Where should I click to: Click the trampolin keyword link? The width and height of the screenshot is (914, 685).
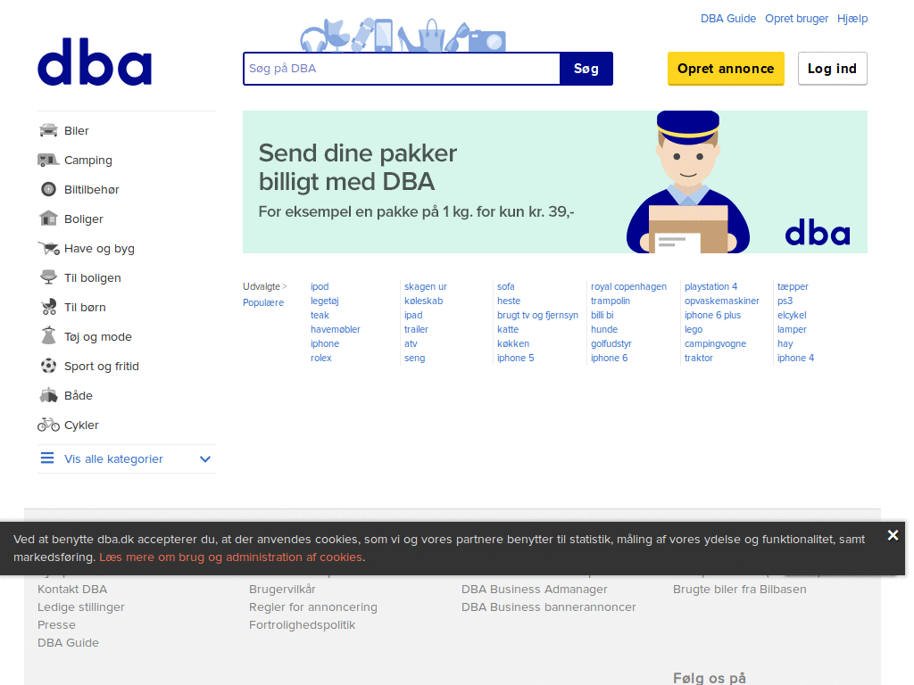pos(611,301)
